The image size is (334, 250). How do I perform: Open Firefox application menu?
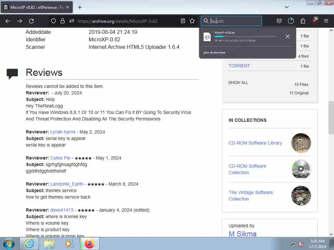tap(326, 21)
